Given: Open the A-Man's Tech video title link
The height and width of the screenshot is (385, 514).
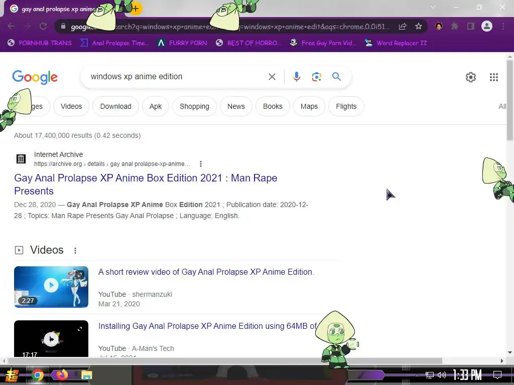Looking at the screenshot, I should tap(207, 326).
